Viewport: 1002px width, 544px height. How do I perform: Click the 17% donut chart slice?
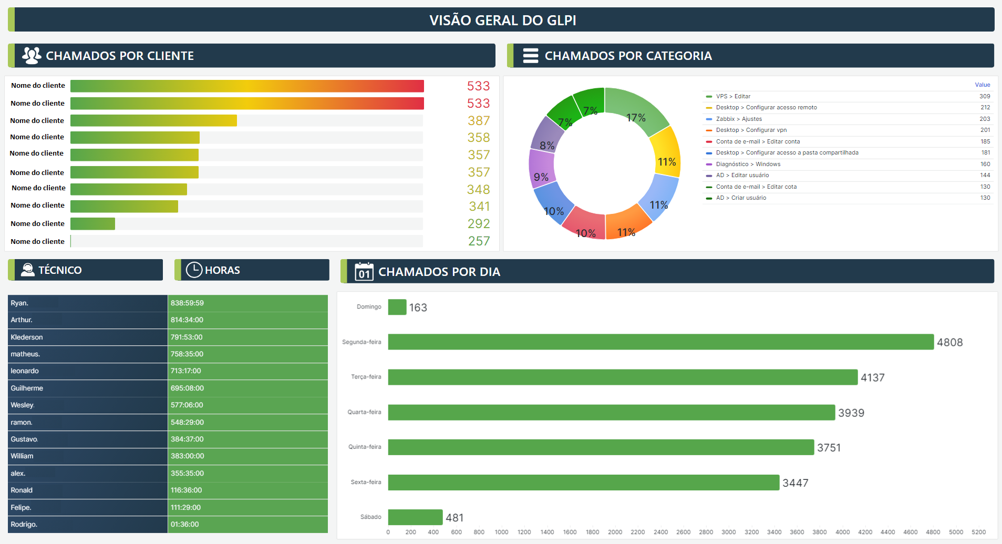coord(636,110)
